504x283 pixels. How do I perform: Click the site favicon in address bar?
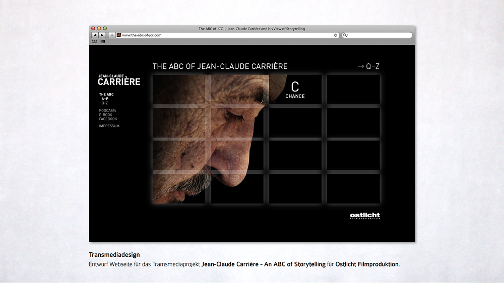point(119,35)
